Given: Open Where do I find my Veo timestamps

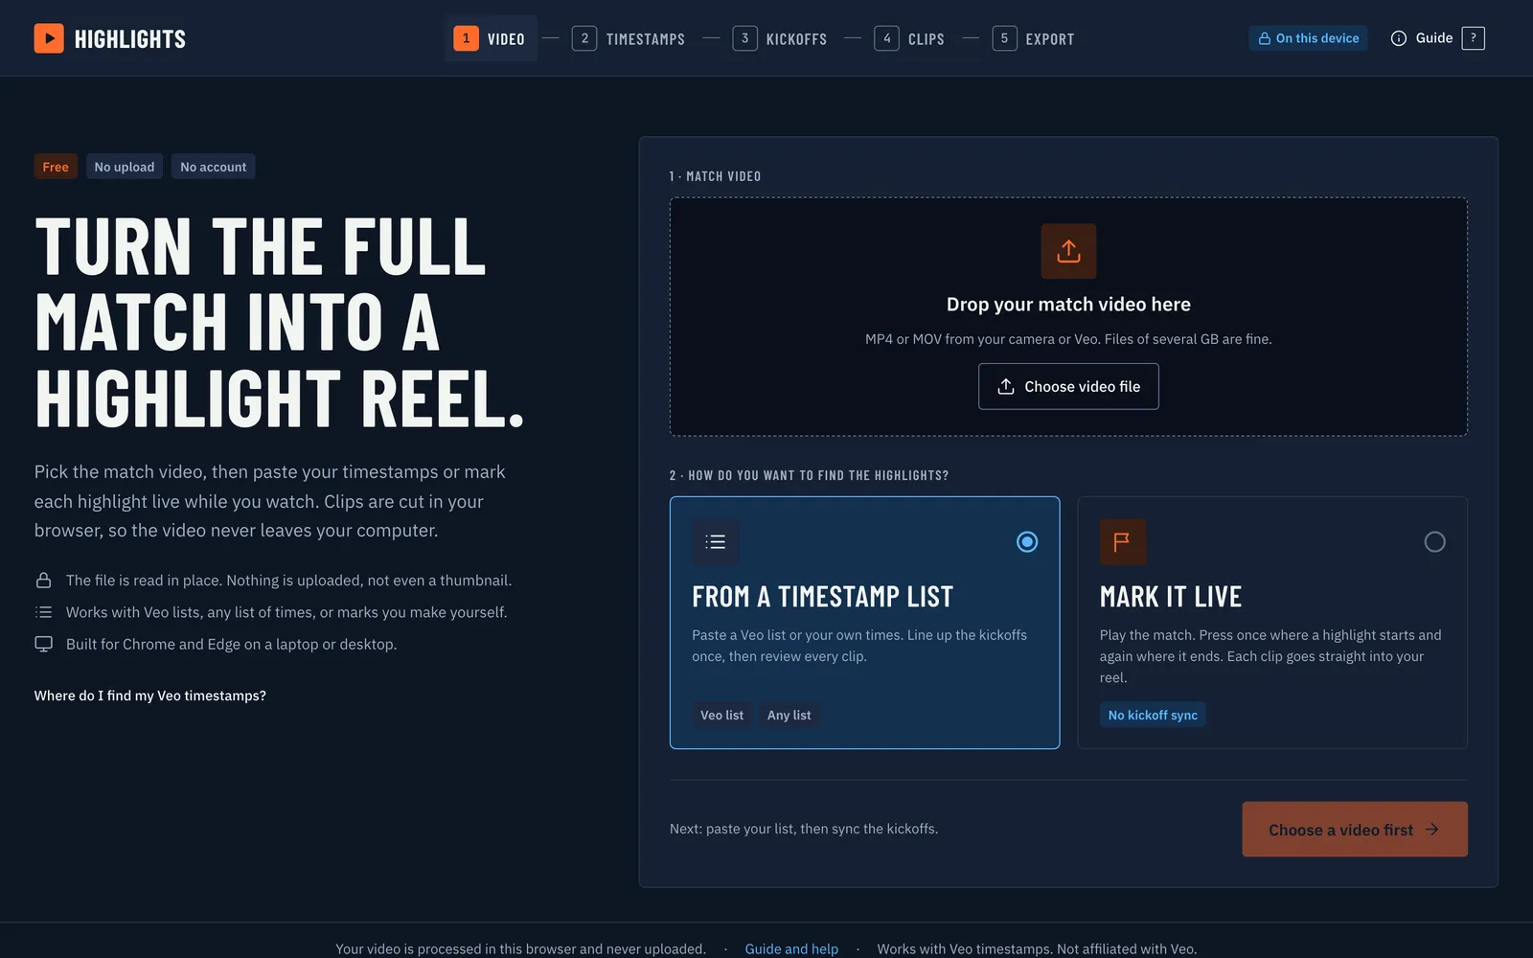Looking at the screenshot, I should [150, 696].
